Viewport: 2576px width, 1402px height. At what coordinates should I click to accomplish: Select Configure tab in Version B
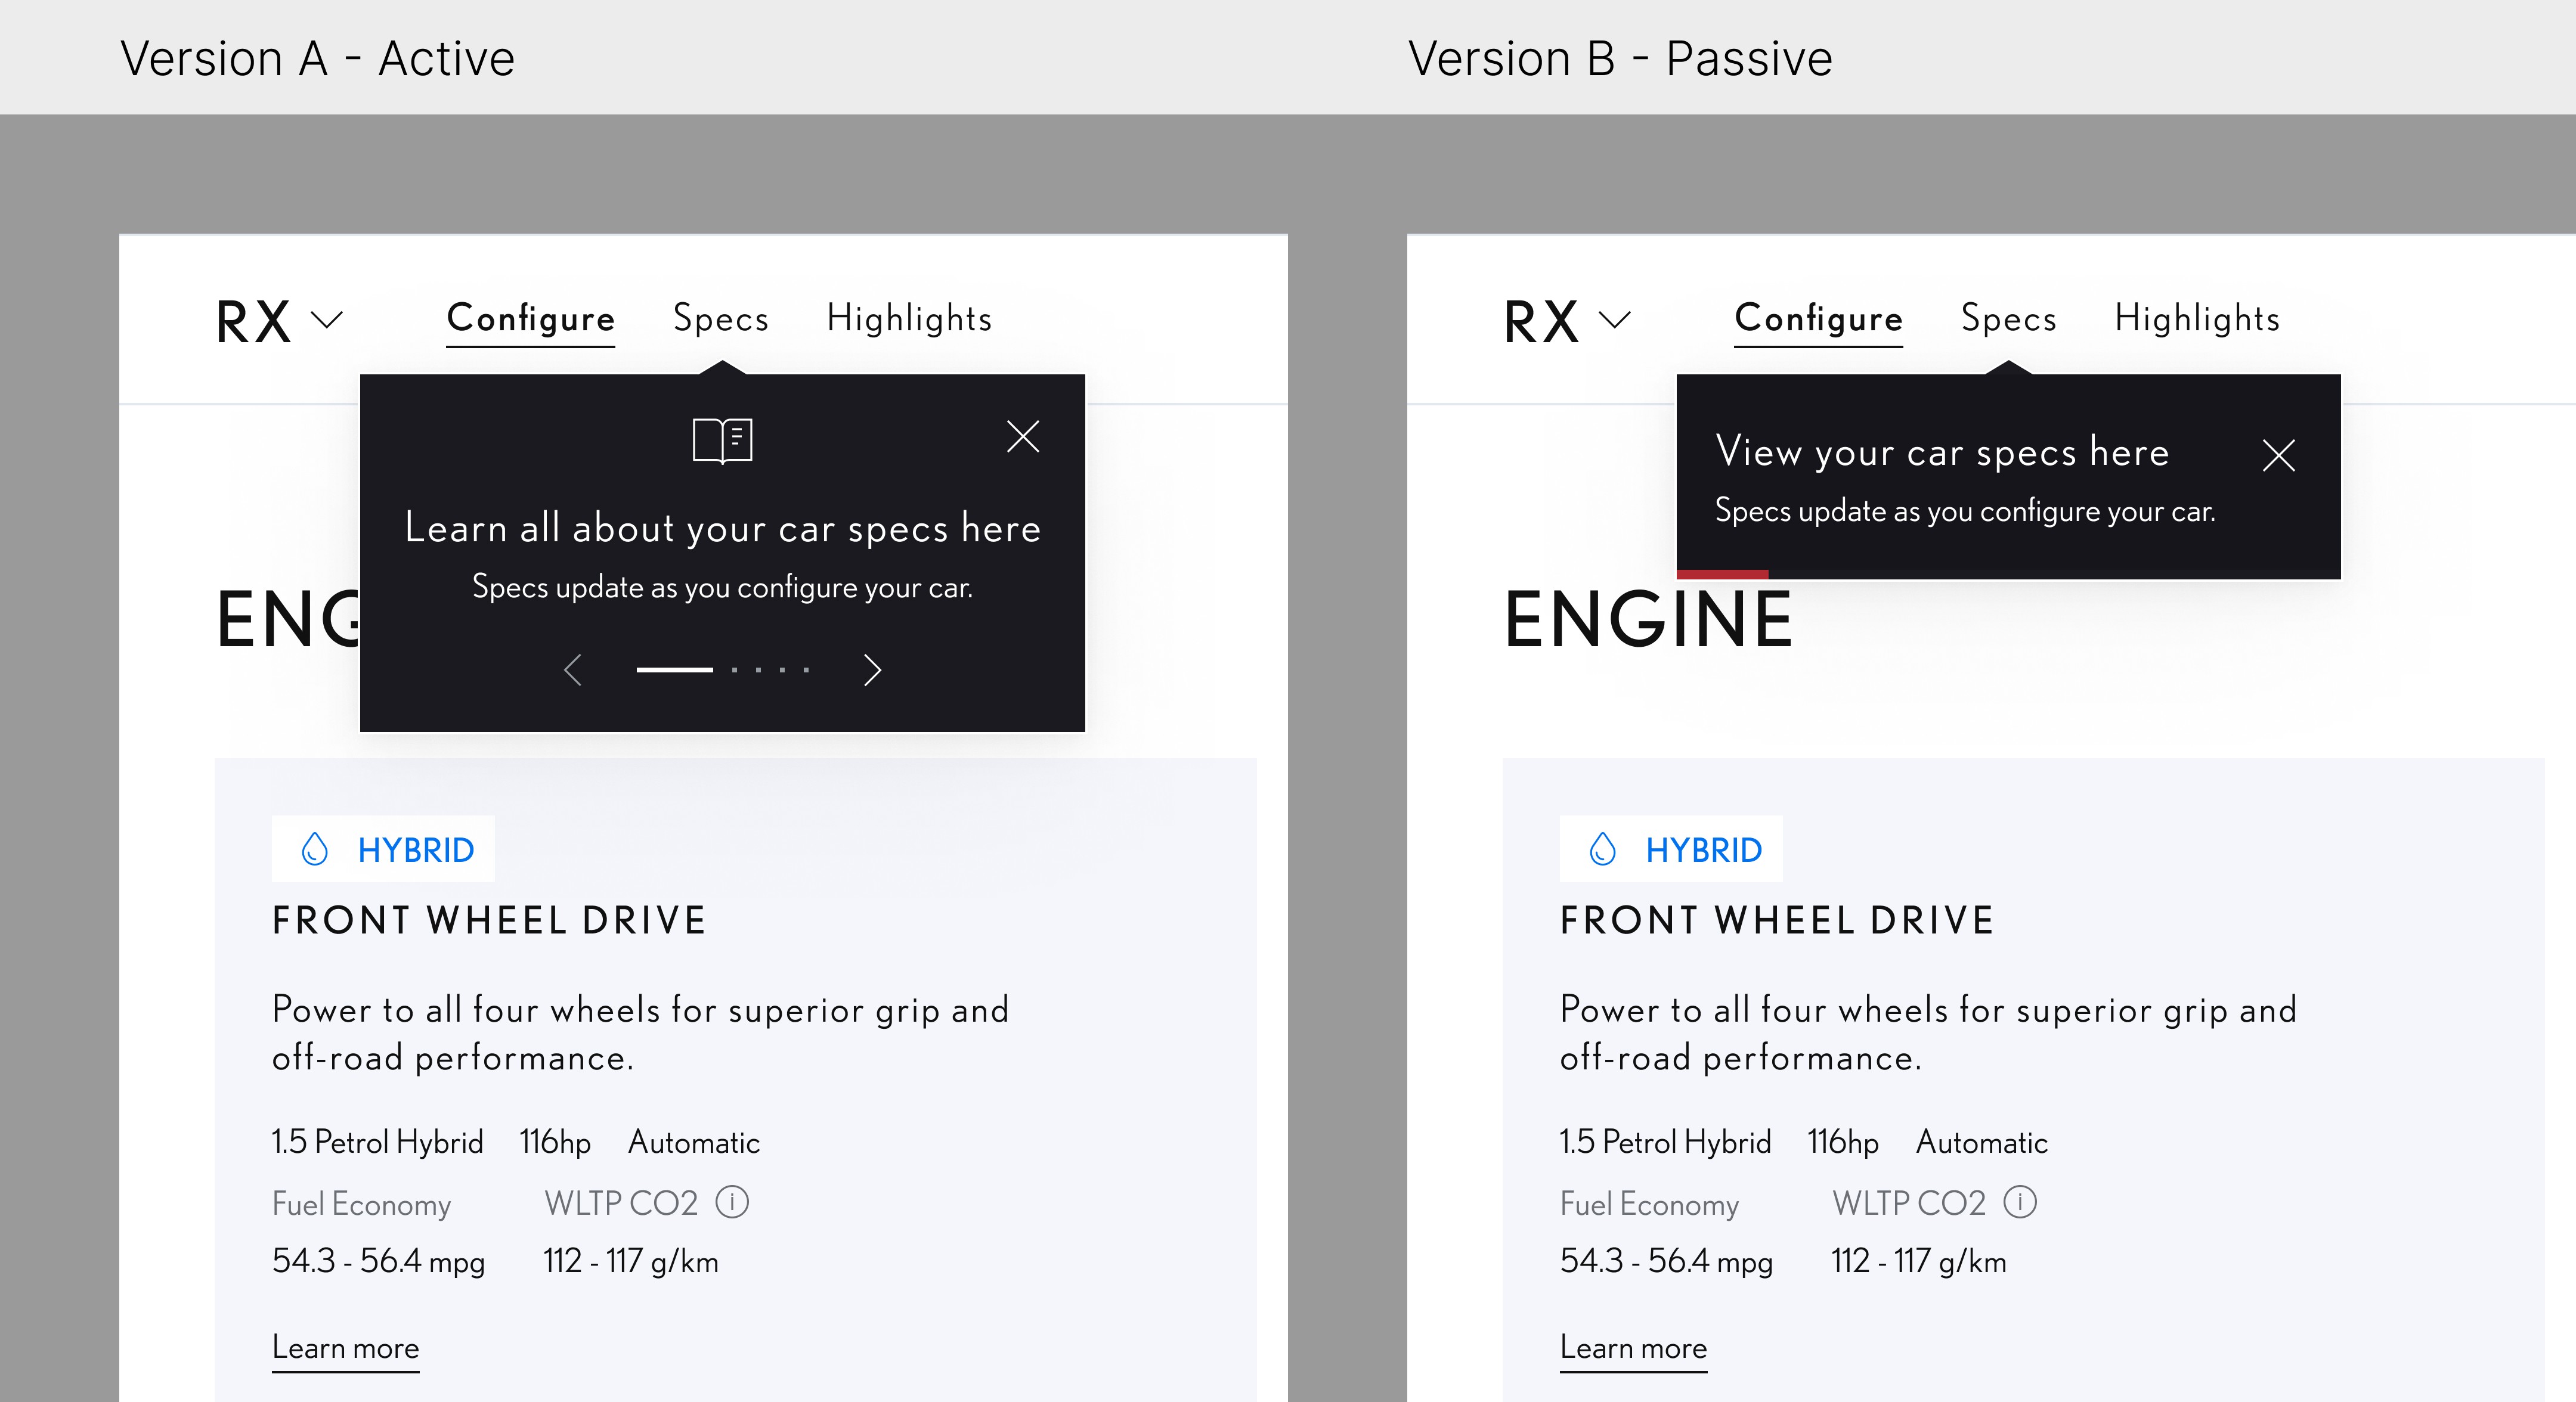pos(1818,318)
